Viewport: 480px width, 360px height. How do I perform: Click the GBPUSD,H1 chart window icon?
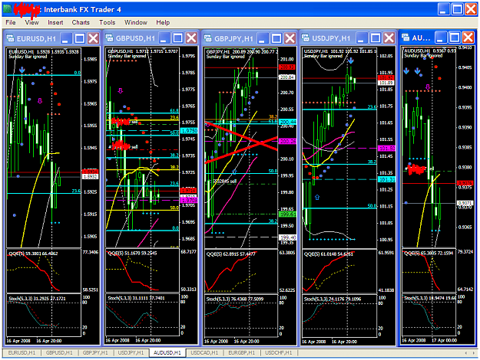pos(109,38)
